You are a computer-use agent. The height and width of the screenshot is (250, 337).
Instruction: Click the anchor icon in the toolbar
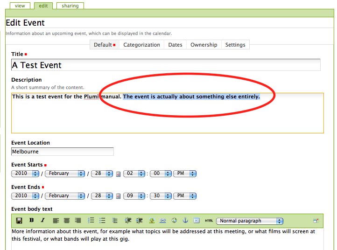(185, 221)
